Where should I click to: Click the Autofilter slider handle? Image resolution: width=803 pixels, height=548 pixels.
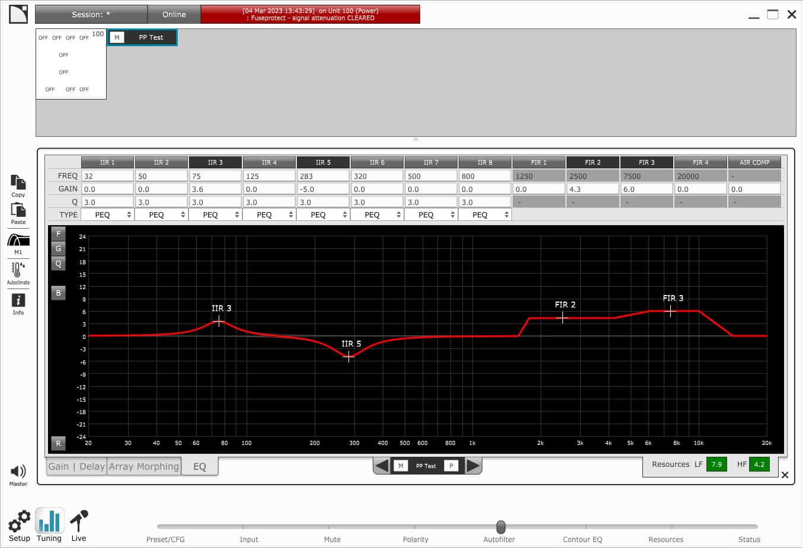pyautogui.click(x=501, y=527)
